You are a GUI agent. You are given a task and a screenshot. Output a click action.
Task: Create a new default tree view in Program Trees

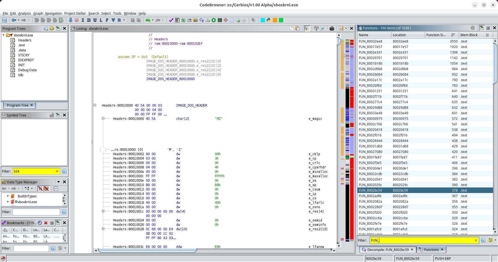[46, 28]
